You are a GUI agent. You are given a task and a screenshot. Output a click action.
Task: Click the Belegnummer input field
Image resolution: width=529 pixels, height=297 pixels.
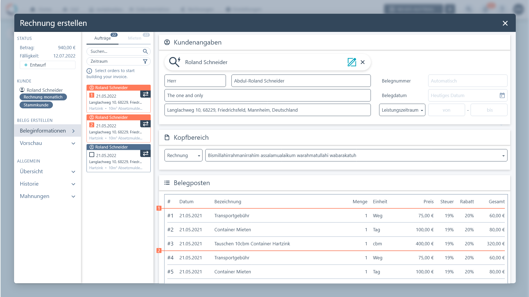click(x=467, y=81)
